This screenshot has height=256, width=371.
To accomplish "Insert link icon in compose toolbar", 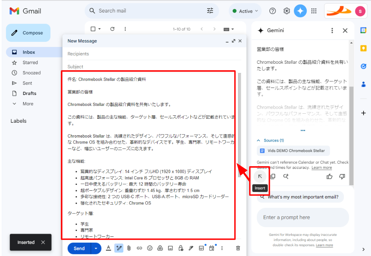I will pos(139,248).
